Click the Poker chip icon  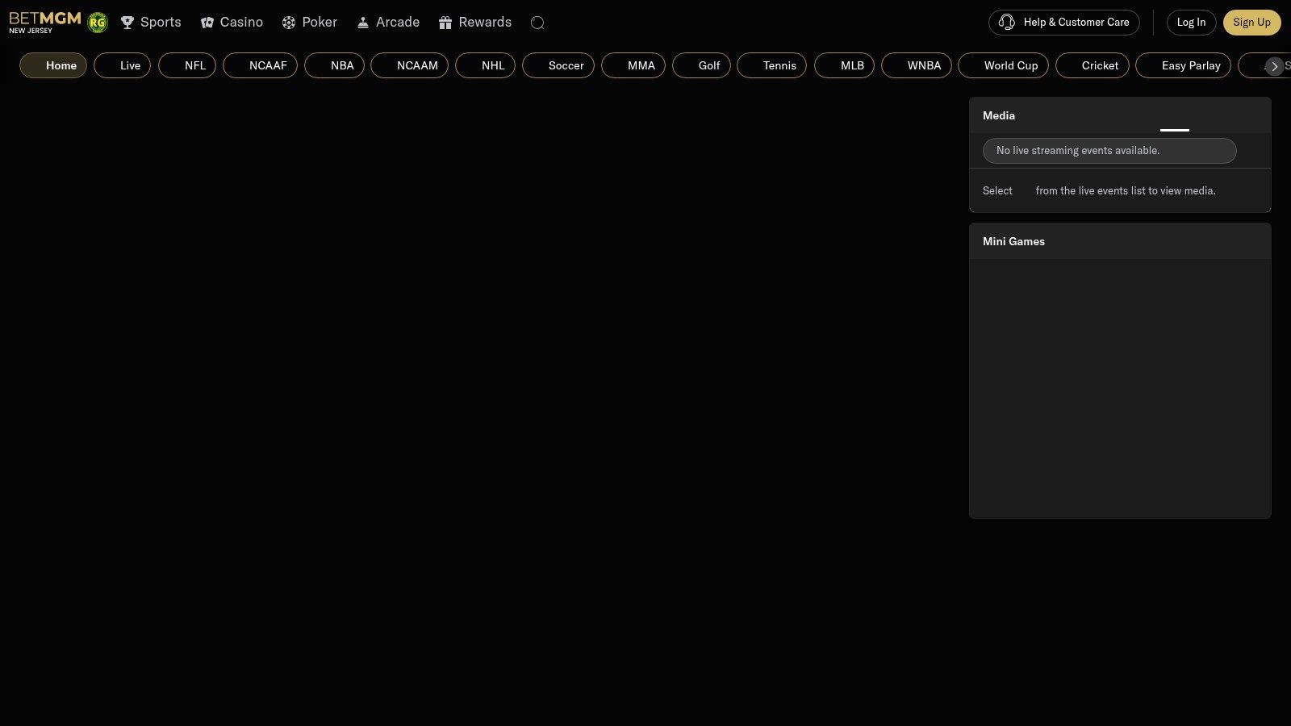(289, 23)
